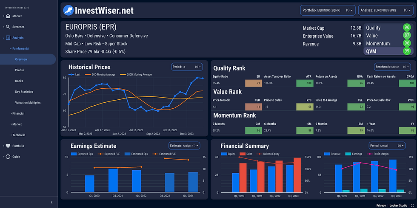Click the Privacy link
The width and height of the screenshot is (417, 208).
click(x=381, y=205)
